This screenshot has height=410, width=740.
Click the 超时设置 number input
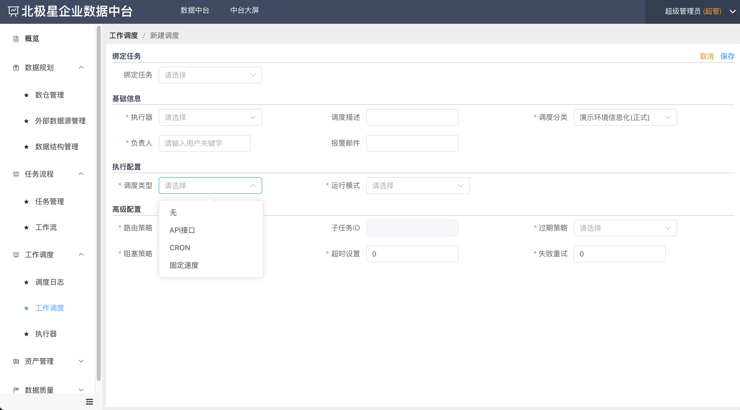(412, 254)
